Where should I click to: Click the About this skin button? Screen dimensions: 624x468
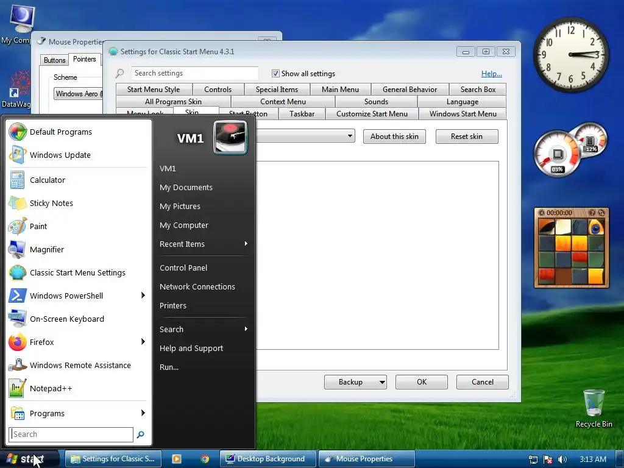394,136
